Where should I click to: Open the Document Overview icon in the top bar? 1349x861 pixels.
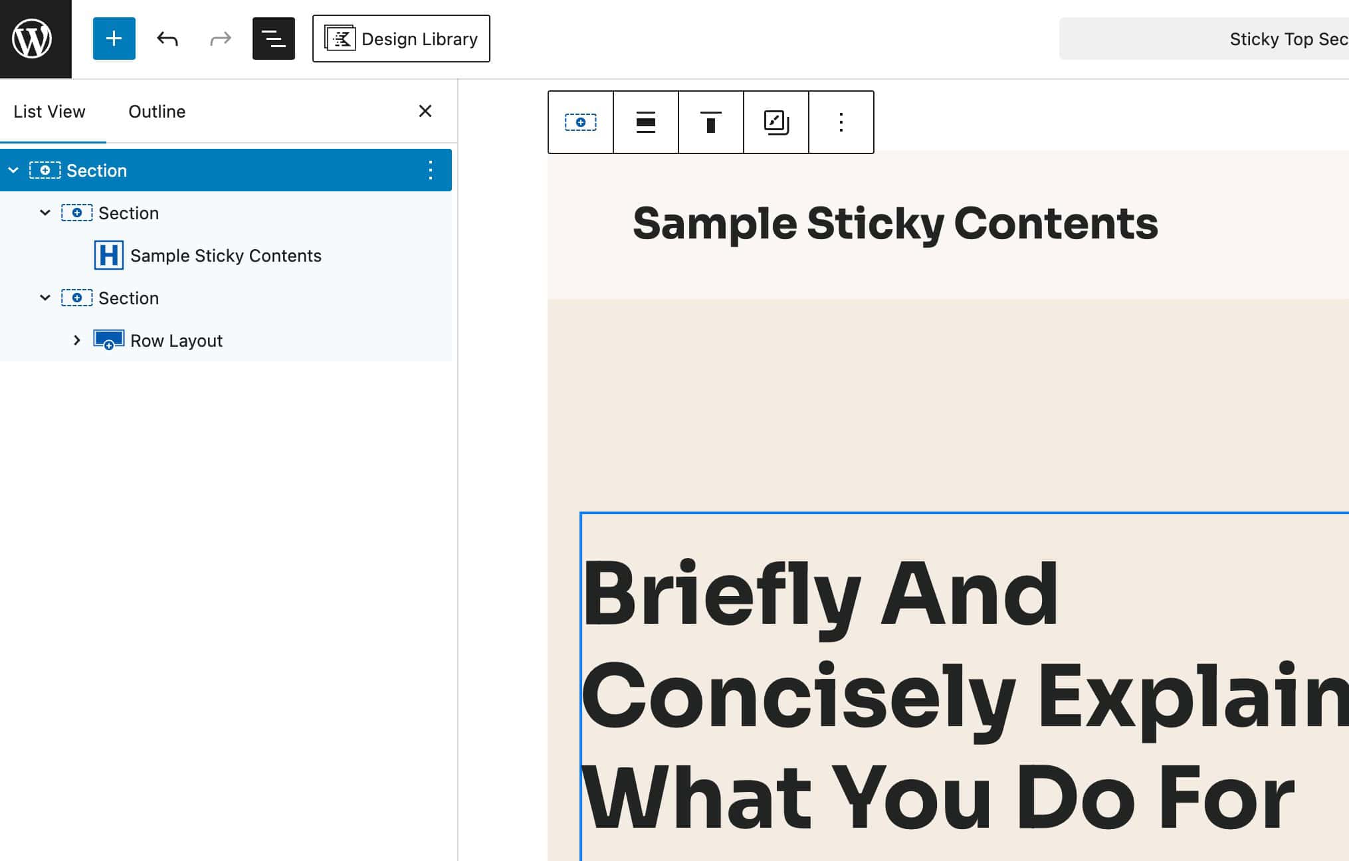273,39
